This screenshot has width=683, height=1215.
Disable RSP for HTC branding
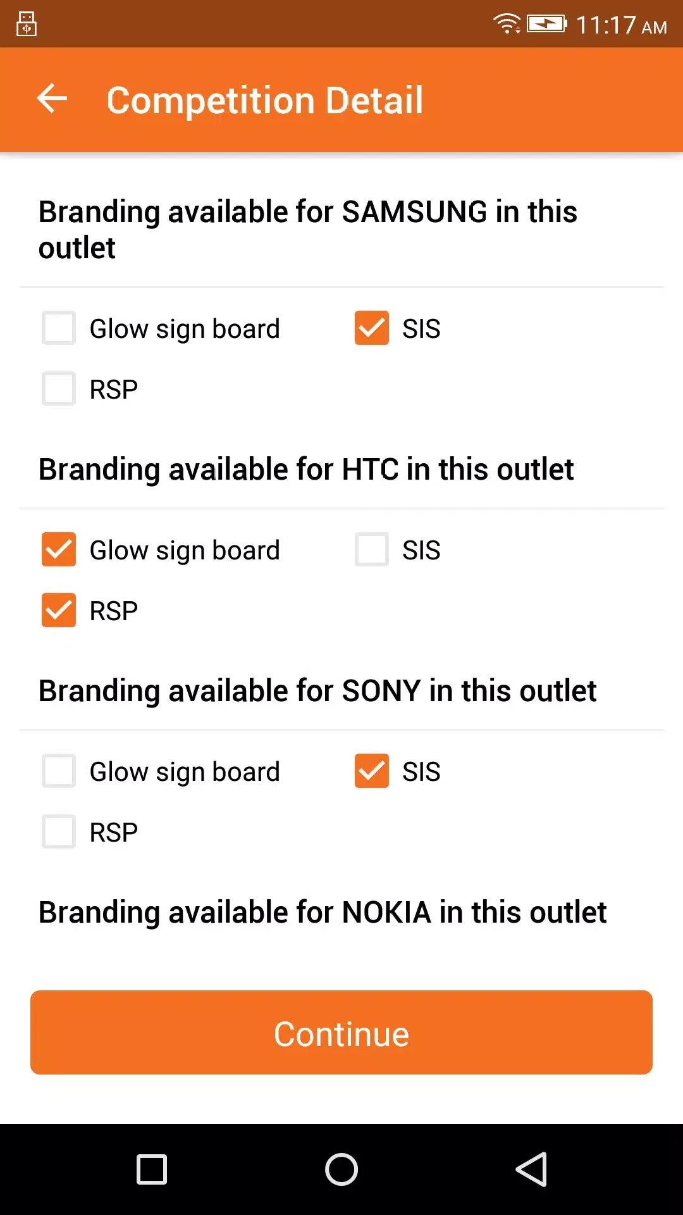[x=59, y=610]
